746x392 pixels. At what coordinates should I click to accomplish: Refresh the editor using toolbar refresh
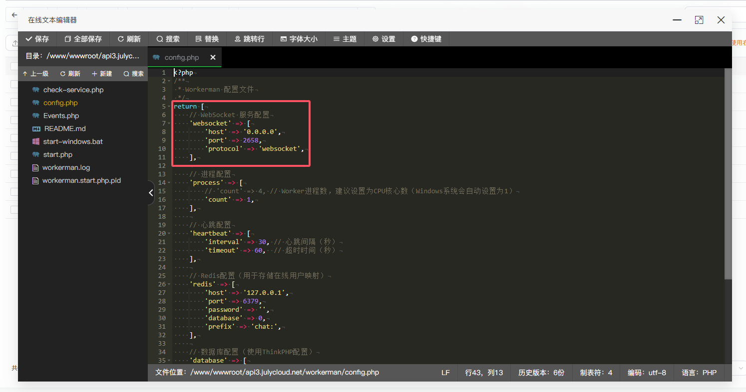pos(129,39)
